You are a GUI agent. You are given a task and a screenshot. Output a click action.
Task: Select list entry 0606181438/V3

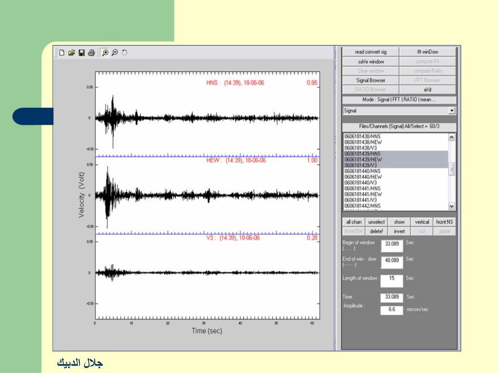tap(395, 148)
